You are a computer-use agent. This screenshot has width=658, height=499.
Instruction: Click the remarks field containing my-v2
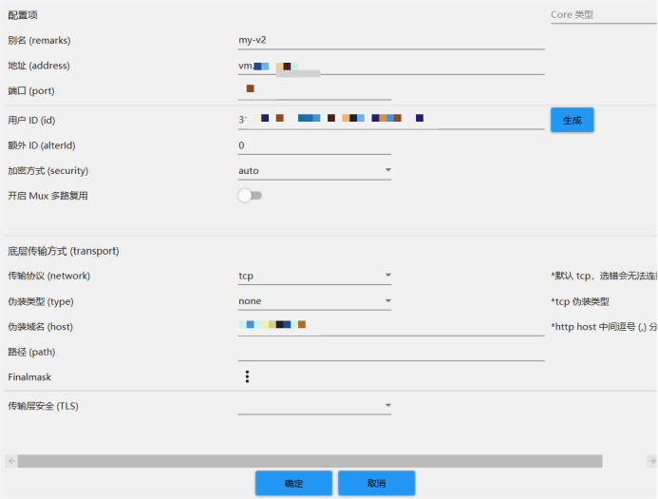point(391,41)
